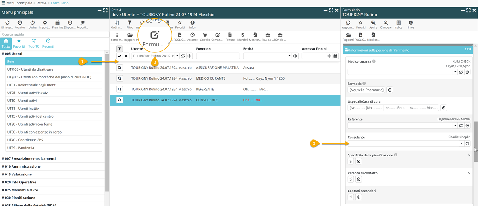Open the Medico curante dropdown
The height and width of the screenshot is (206, 478).
pos(455,72)
